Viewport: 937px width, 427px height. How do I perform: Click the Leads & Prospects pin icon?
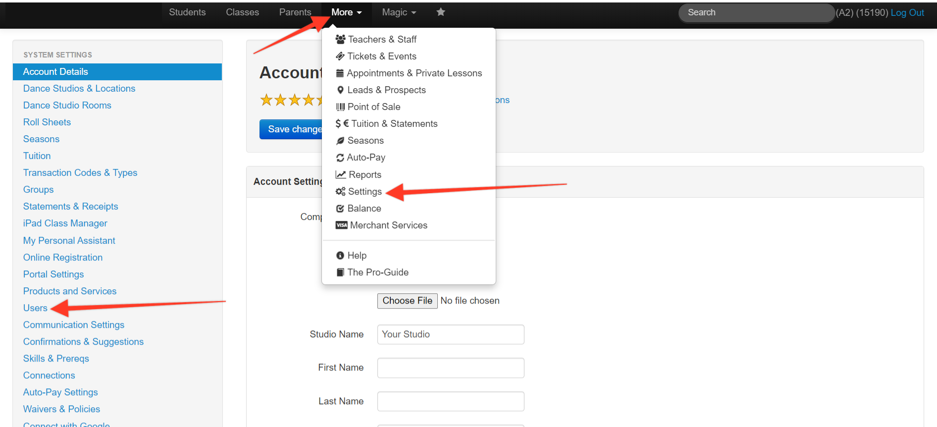340,90
